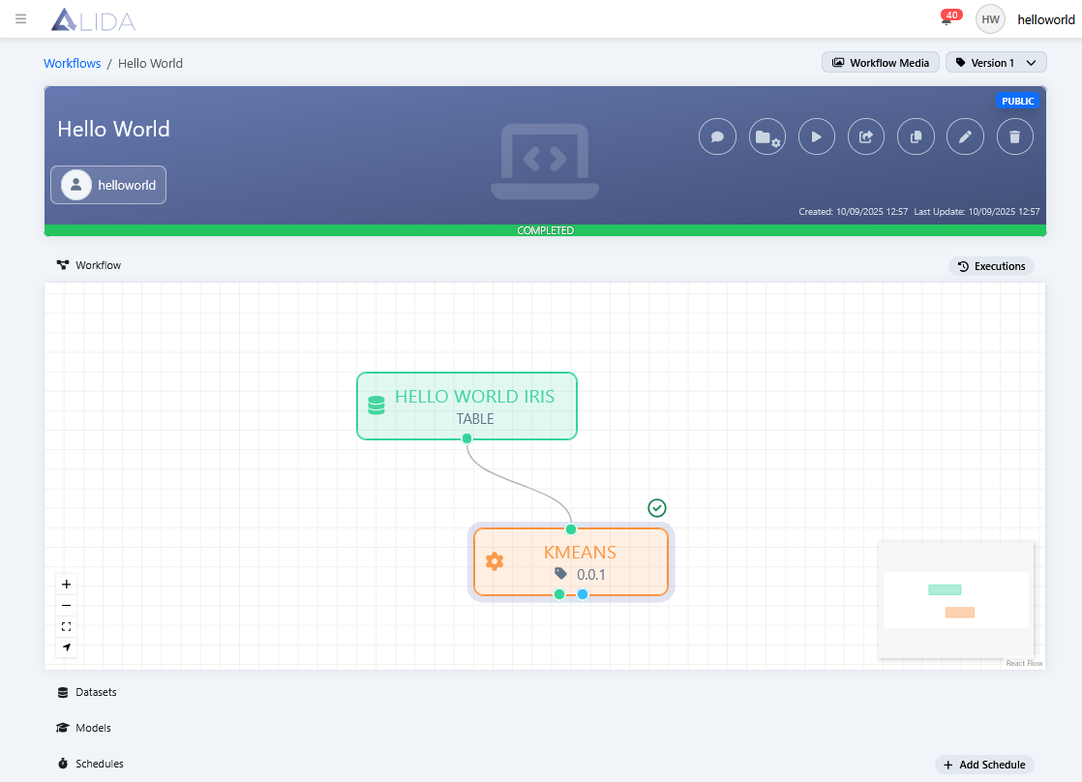The height and width of the screenshot is (782, 1082).
Task: Click the Created date text
Action: point(853,212)
